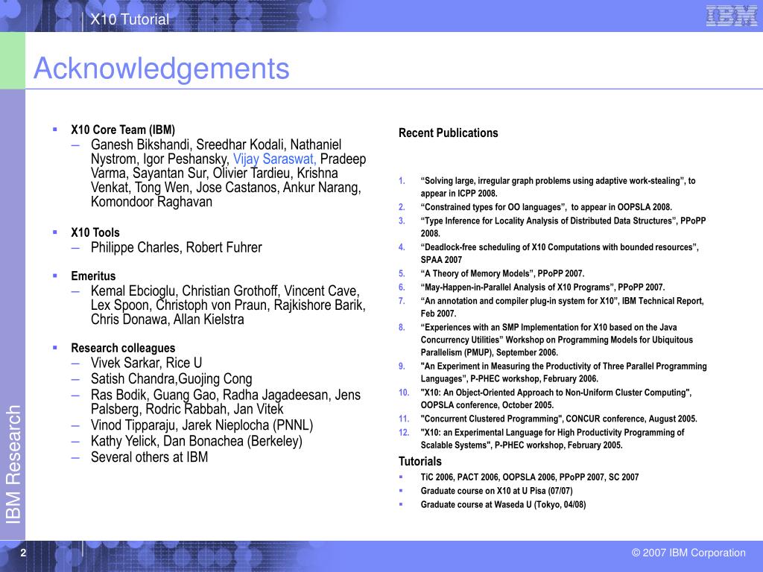Image resolution: width=763 pixels, height=572 pixels.
Task: Click 'Concurrent Clustered Programming' publication
Action: pos(559,419)
